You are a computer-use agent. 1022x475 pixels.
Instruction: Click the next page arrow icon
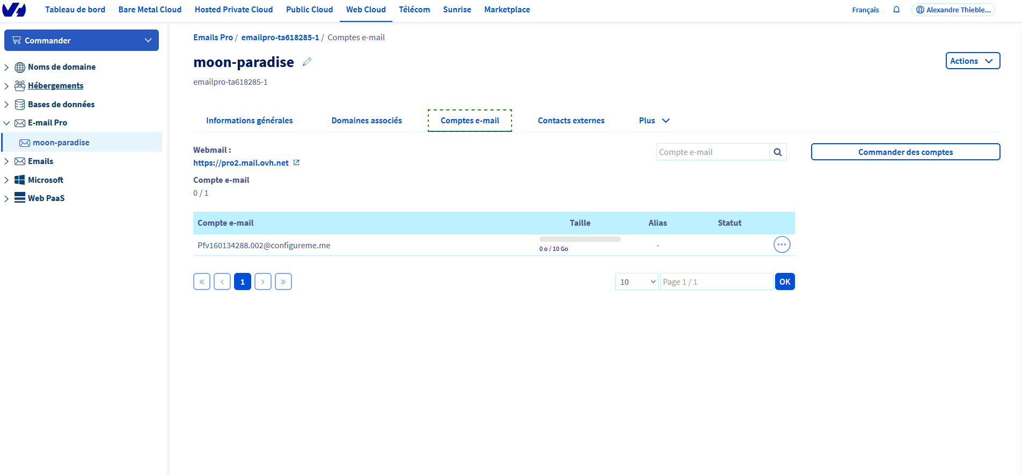pos(263,281)
